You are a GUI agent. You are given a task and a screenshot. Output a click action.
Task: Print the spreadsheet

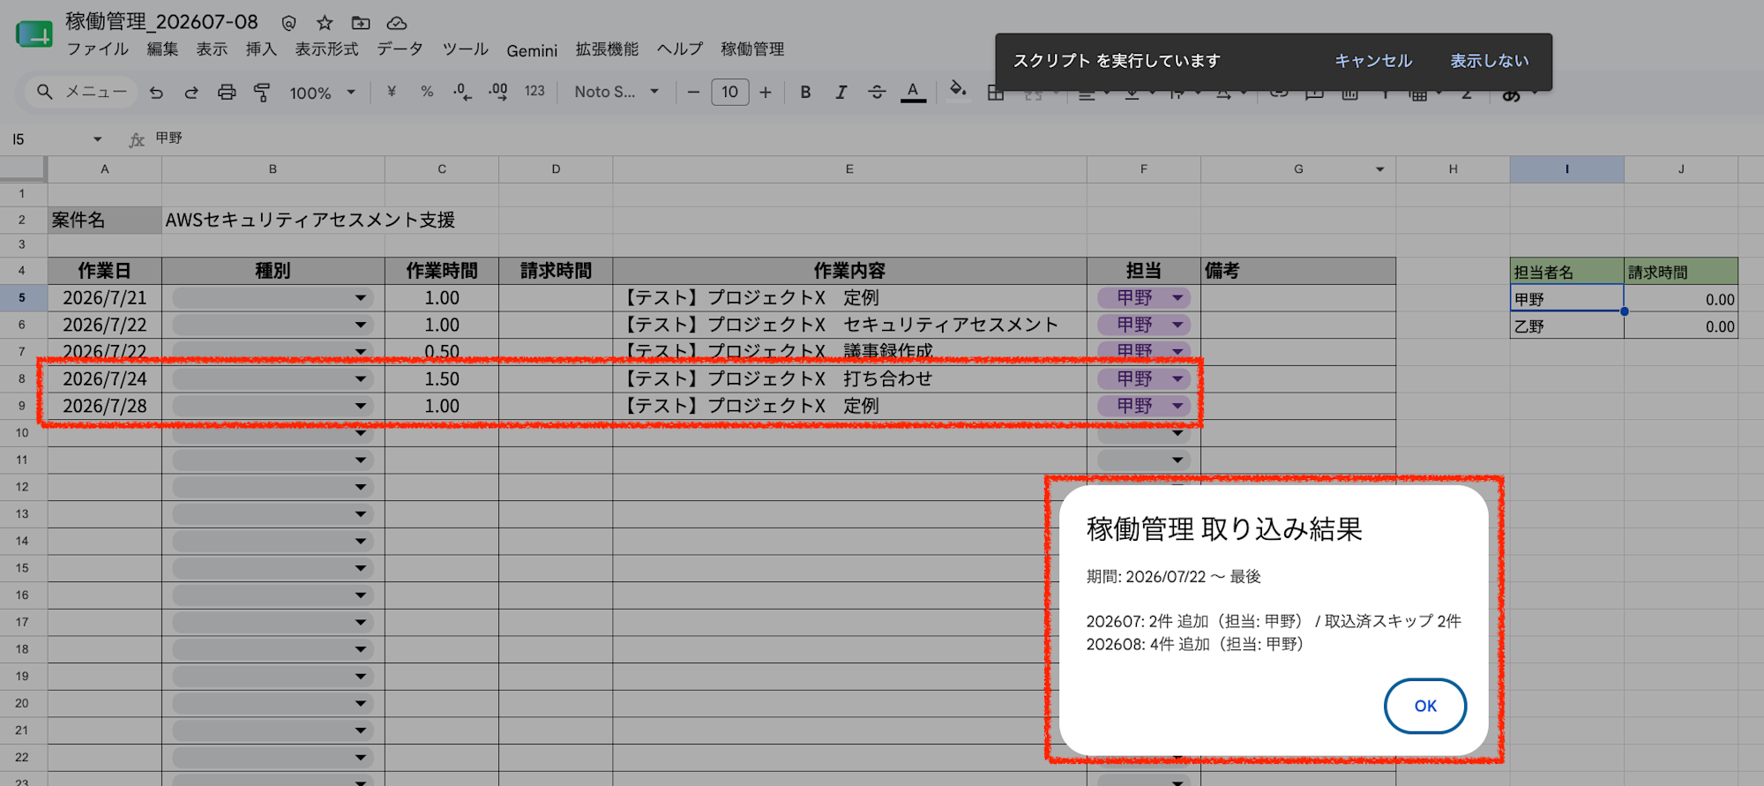pos(227,93)
